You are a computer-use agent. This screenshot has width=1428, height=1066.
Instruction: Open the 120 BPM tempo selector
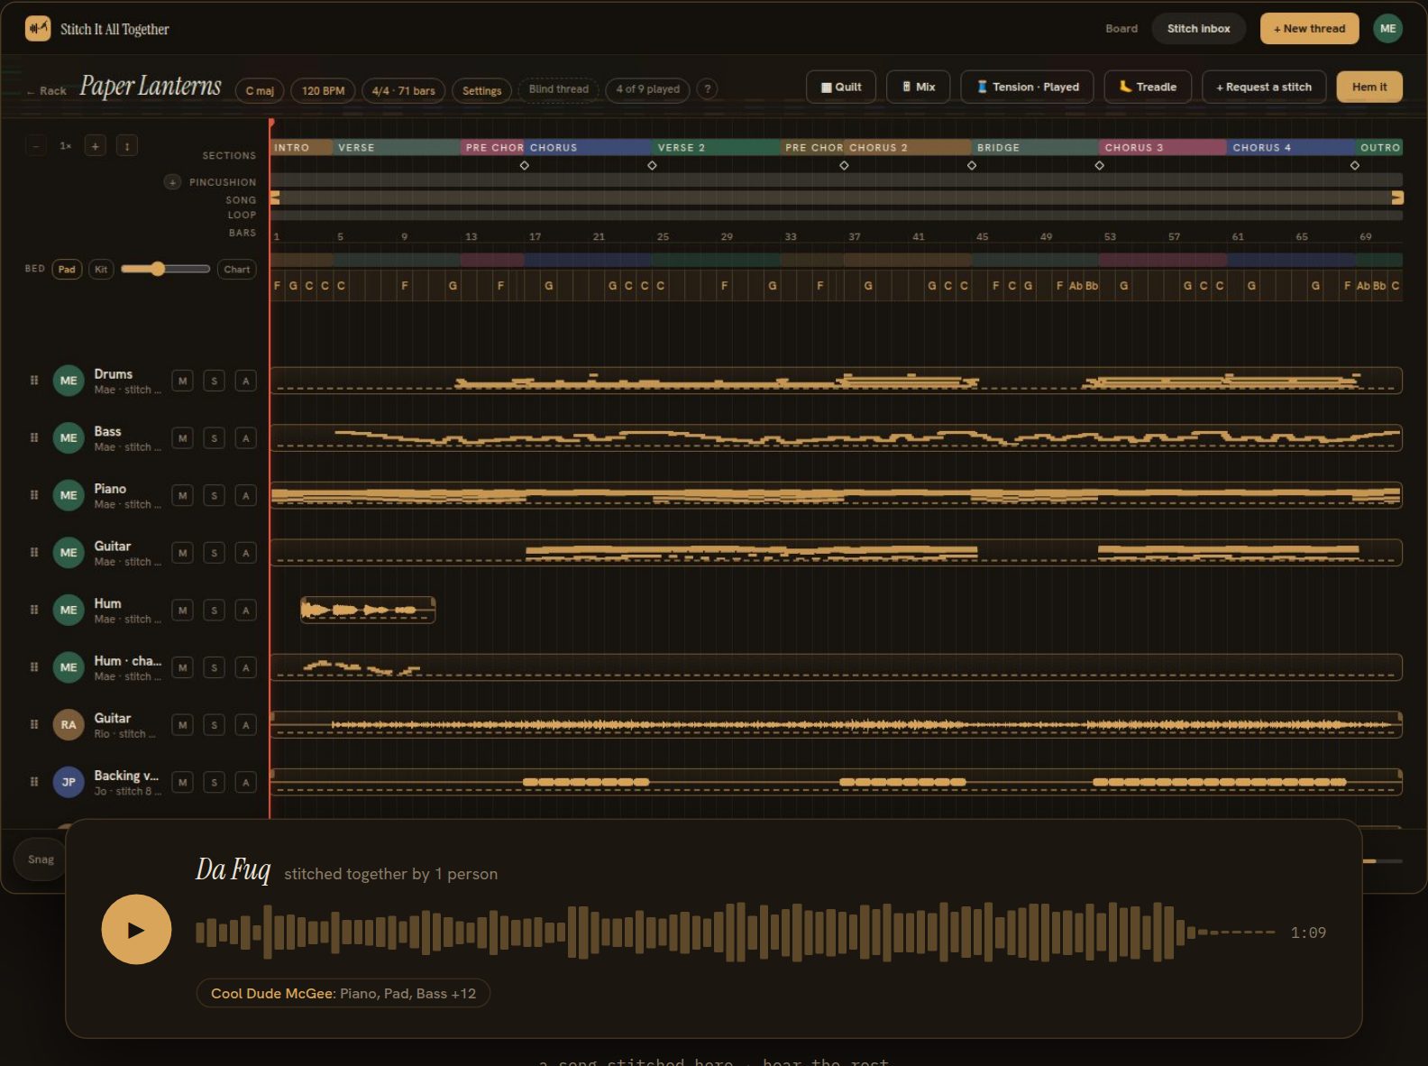pos(323,90)
